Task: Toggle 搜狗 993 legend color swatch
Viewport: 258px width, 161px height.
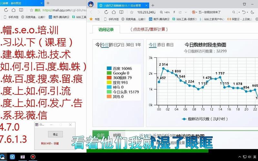Action: pyautogui.click(x=109, y=82)
